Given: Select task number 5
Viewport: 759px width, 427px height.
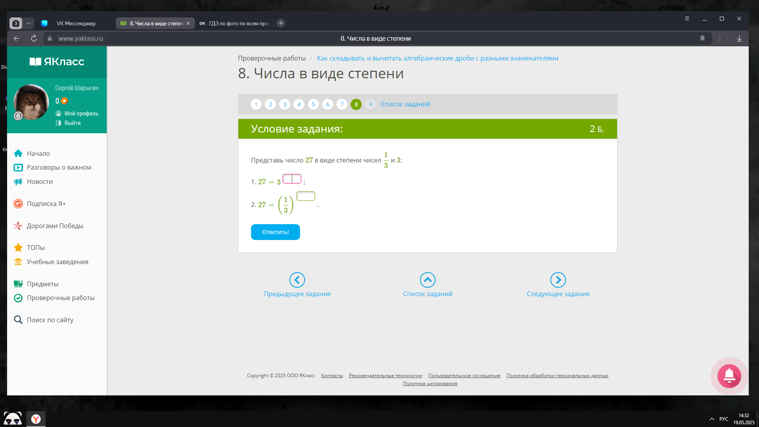Looking at the screenshot, I should pyautogui.click(x=313, y=104).
